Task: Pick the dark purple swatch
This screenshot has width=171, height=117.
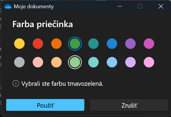Action: [x=130, y=44]
